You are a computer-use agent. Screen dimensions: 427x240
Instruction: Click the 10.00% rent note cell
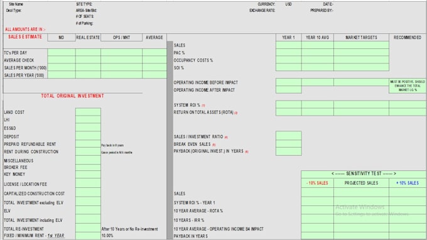tap(107, 236)
